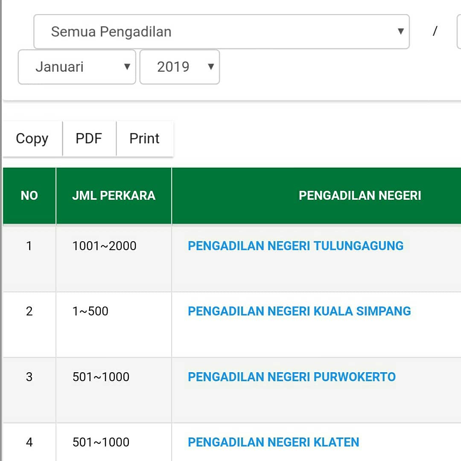Sort by JML PERKARA column header

click(x=114, y=195)
